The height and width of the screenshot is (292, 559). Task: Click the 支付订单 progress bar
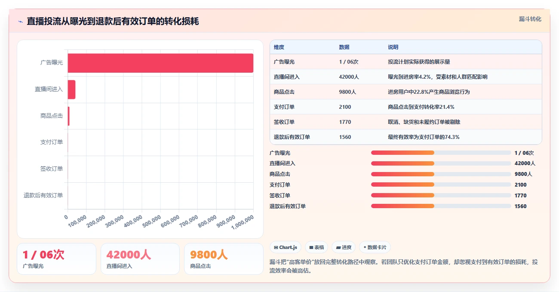click(441, 185)
